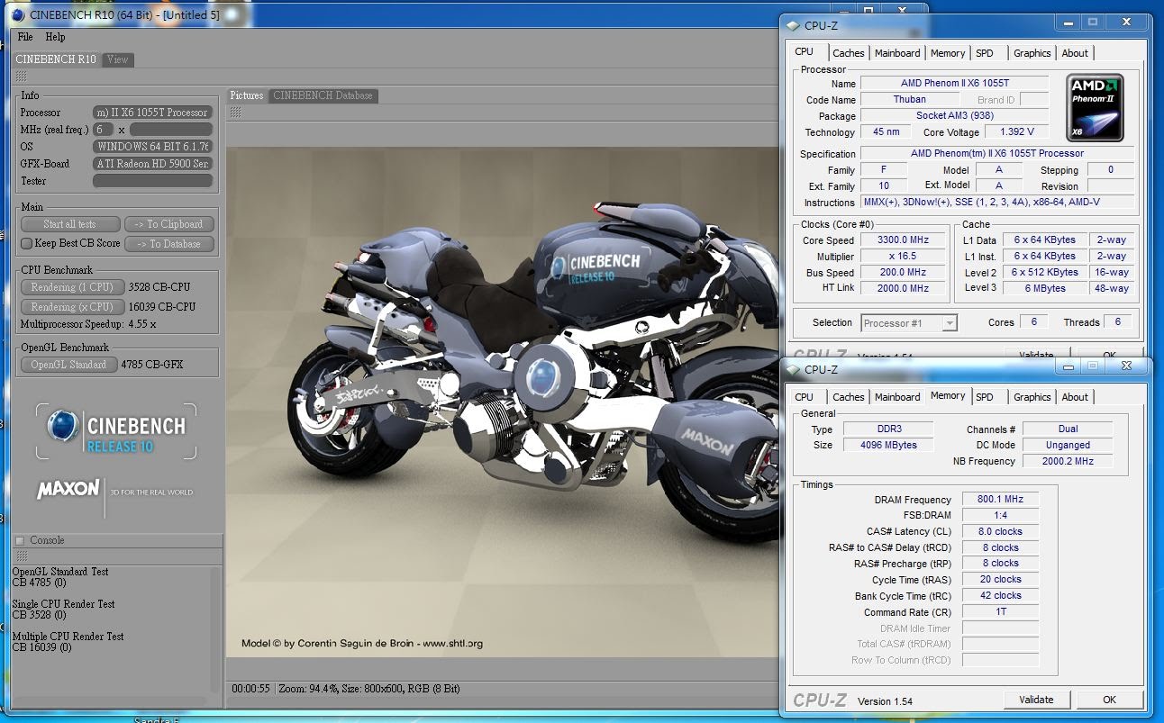
Task: Click the NB Frequency 2000.2 MHz value
Action: click(x=1068, y=461)
